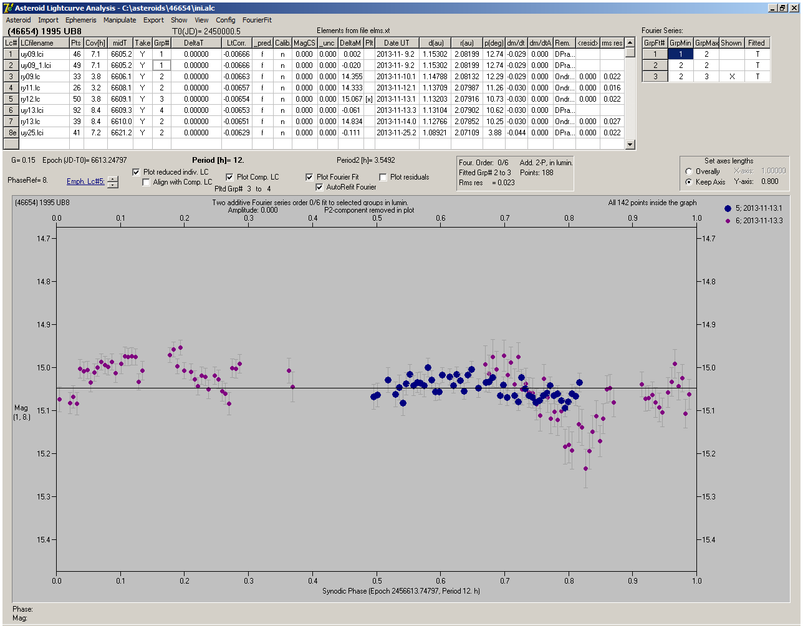Screen dimensions: 803x626
Task: Click file name ry12.lc
Action: tap(44, 99)
